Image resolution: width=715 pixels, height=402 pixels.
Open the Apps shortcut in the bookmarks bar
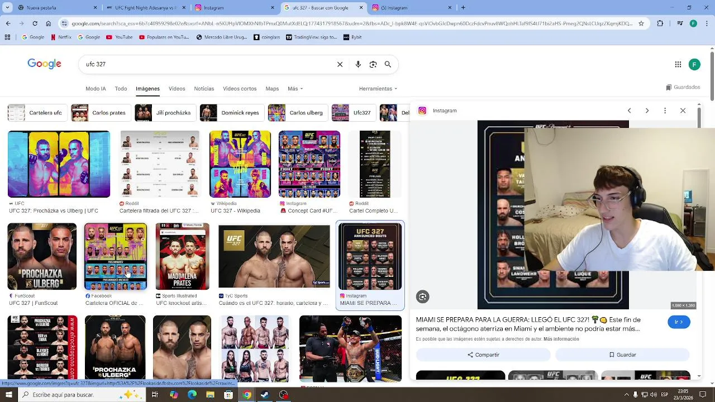pyautogui.click(x=7, y=37)
